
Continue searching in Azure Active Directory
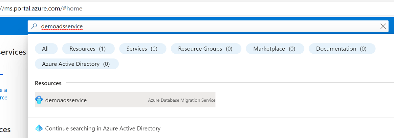[x=103, y=129]
